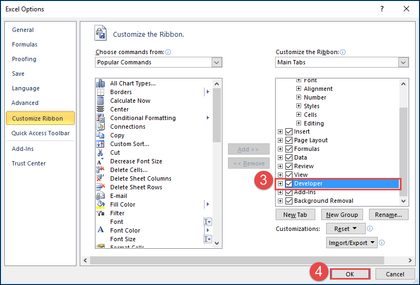Toggle the Background Removal checkbox
Screen dimensions: 420x285
point(289,201)
